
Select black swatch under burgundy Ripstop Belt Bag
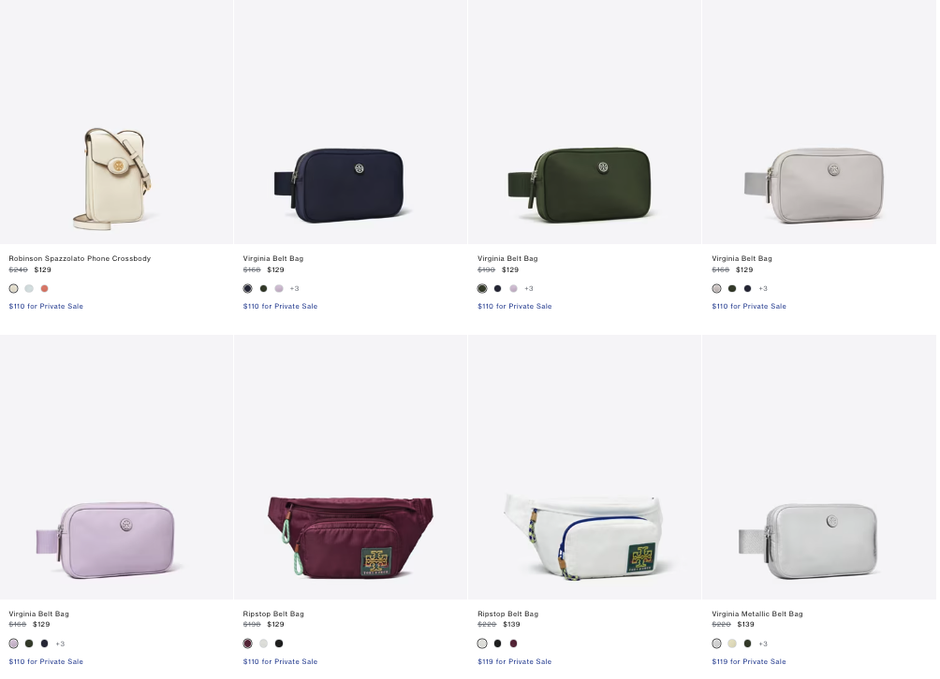pos(279,643)
